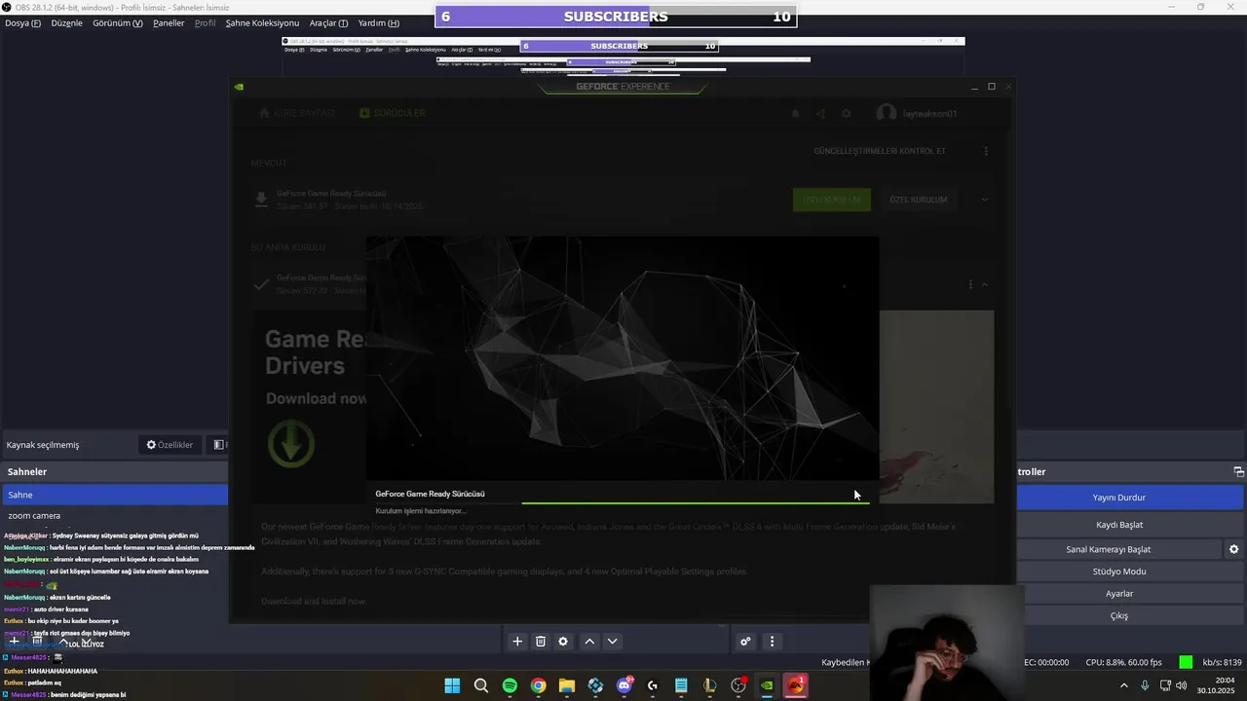
Task: Add a scene with plus icon in scenes panel
Action: coord(14,642)
